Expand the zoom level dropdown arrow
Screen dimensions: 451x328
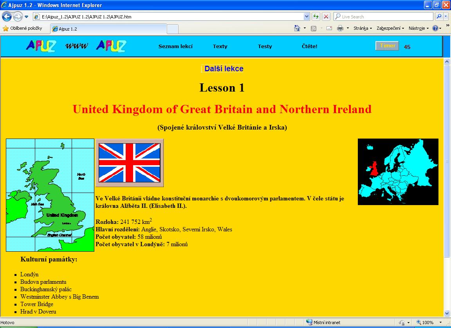[440, 323]
